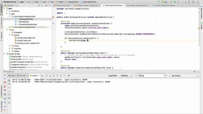Click myapplication breadcrumb in navigation bar

point(72,2)
